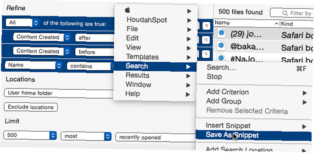Open the first Content Created attribute dropdown

[x=41, y=37]
